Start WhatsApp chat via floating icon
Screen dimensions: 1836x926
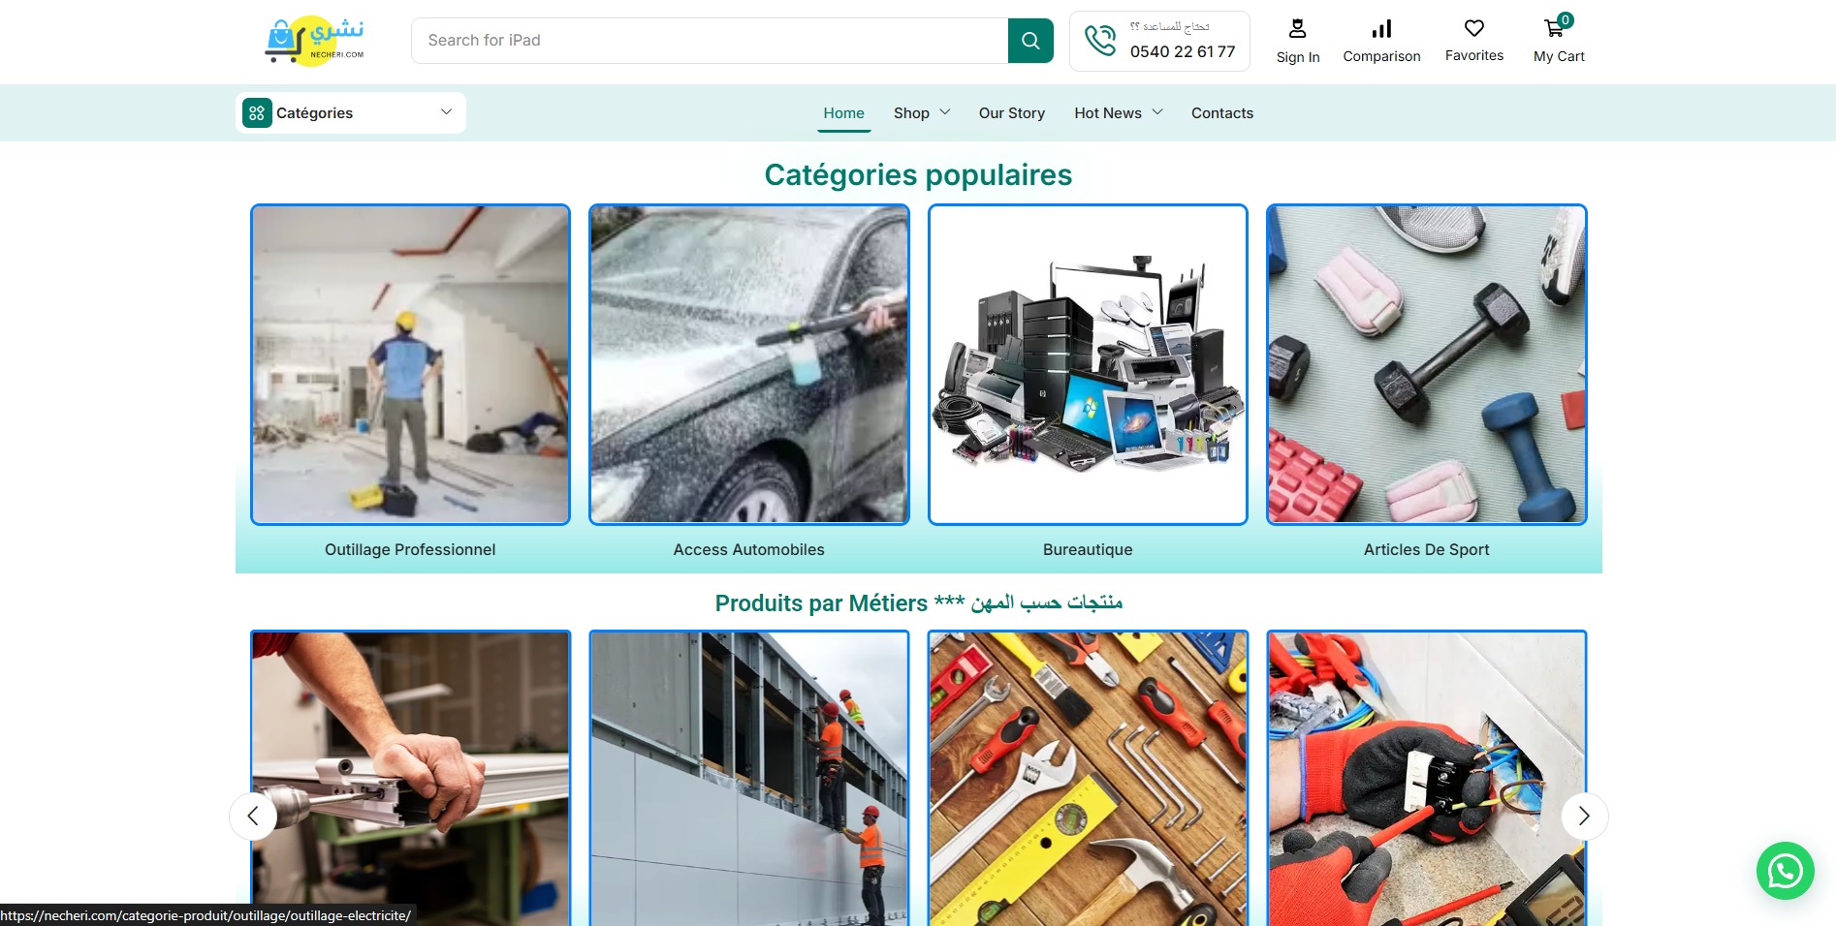pos(1785,871)
